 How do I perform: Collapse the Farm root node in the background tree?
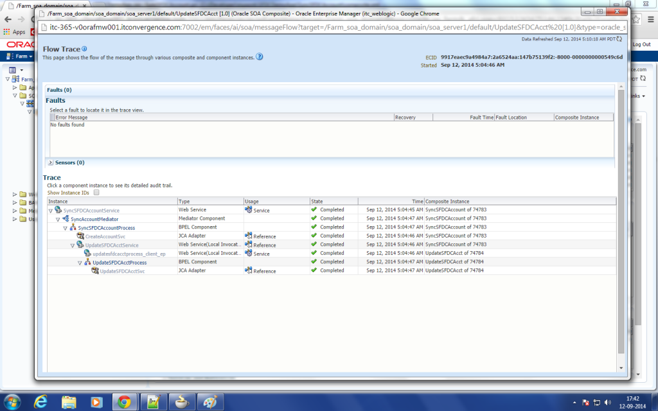tap(8, 79)
